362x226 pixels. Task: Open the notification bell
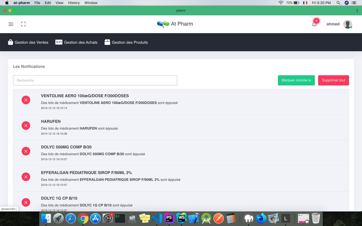pyautogui.click(x=314, y=24)
